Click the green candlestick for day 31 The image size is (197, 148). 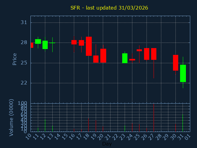click(183, 73)
